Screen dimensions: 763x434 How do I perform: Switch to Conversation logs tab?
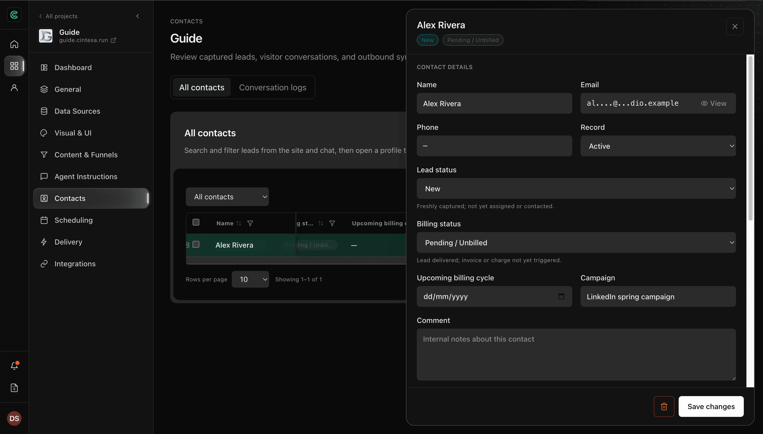point(272,87)
